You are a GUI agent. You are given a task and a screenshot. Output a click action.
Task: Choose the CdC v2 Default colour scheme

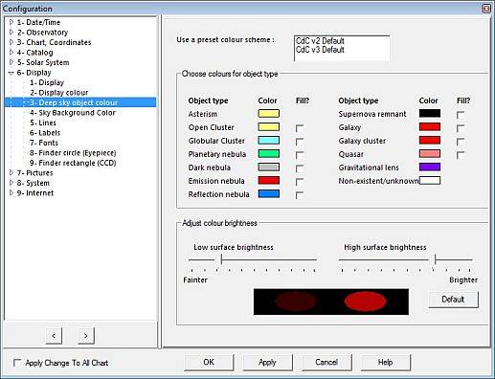point(320,41)
